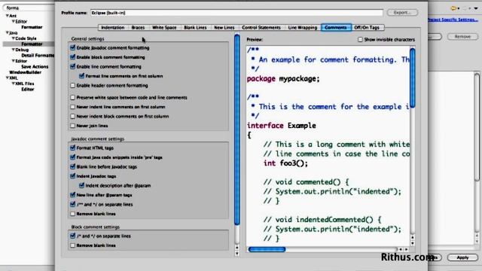
Task: Select Editor under XML Files
Action: [x=27, y=89]
